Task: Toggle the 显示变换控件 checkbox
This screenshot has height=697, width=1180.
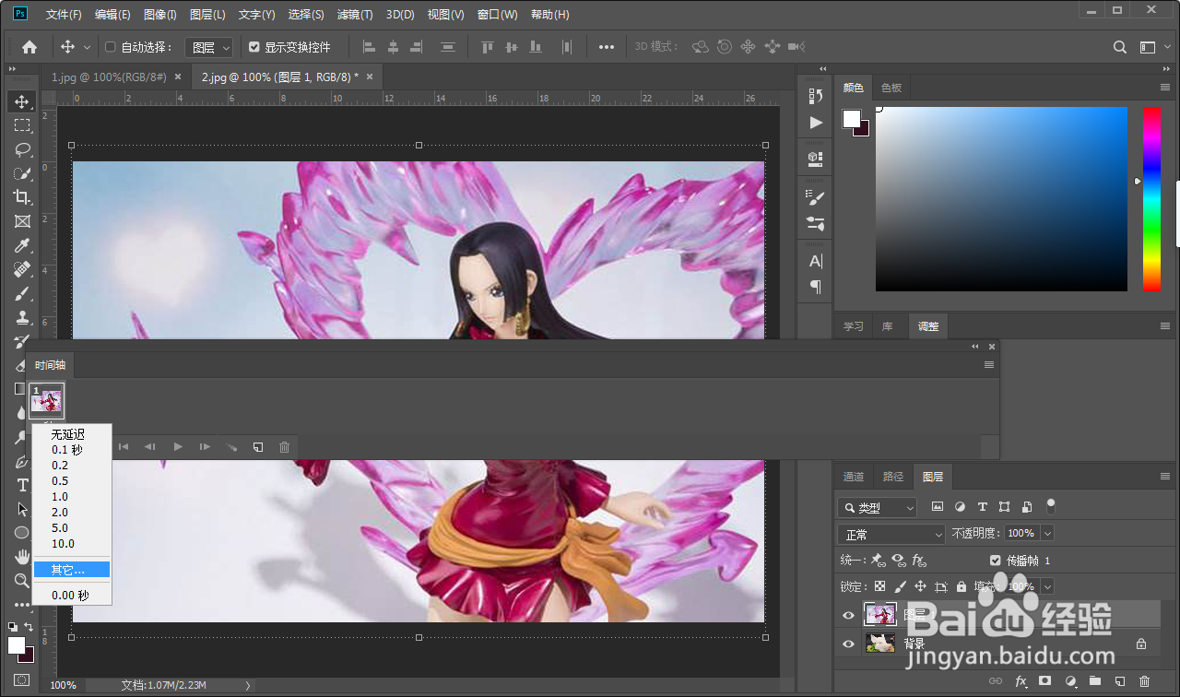Action: (254, 47)
